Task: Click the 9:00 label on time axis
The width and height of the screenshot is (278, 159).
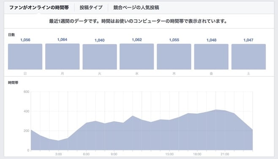Action: click(114, 154)
